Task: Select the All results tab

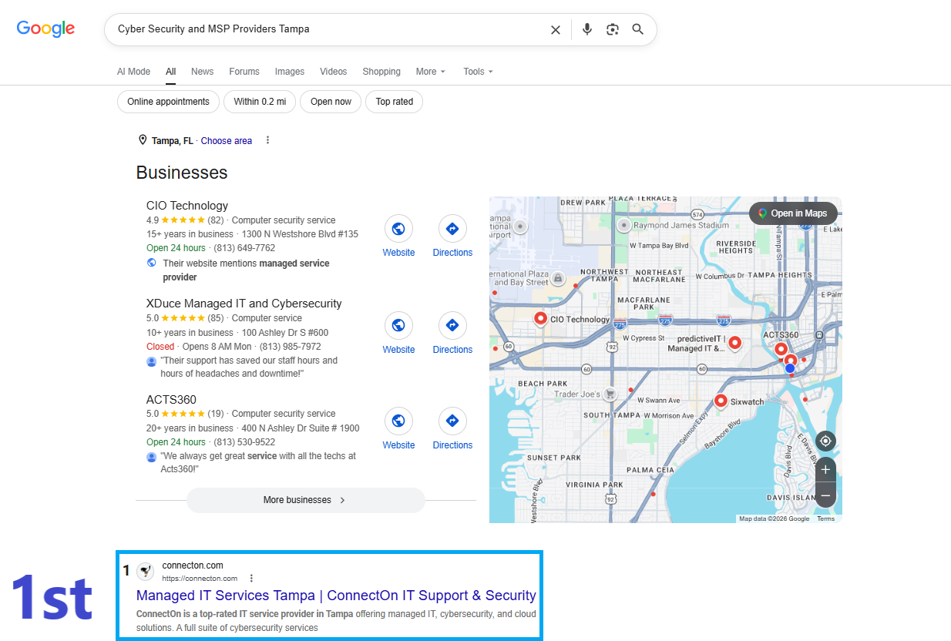Action: pyautogui.click(x=171, y=72)
